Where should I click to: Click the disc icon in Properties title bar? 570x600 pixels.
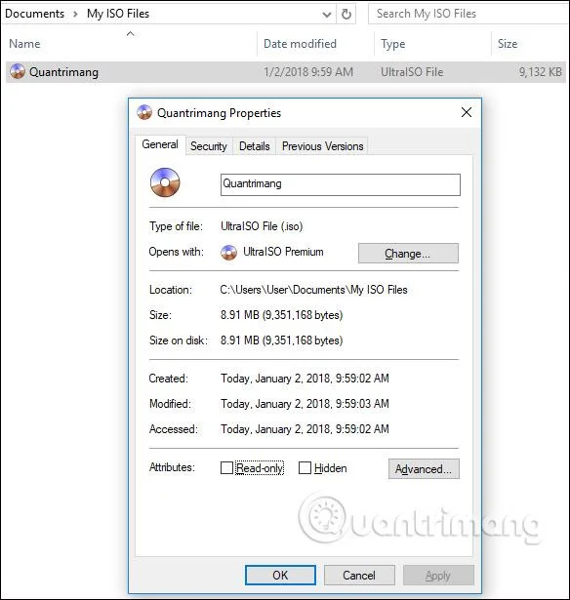144,112
